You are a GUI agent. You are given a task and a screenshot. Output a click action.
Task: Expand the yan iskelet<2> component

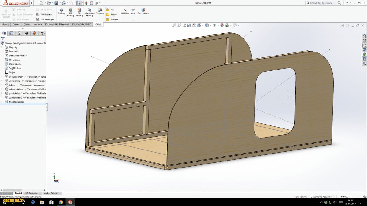point(2,97)
